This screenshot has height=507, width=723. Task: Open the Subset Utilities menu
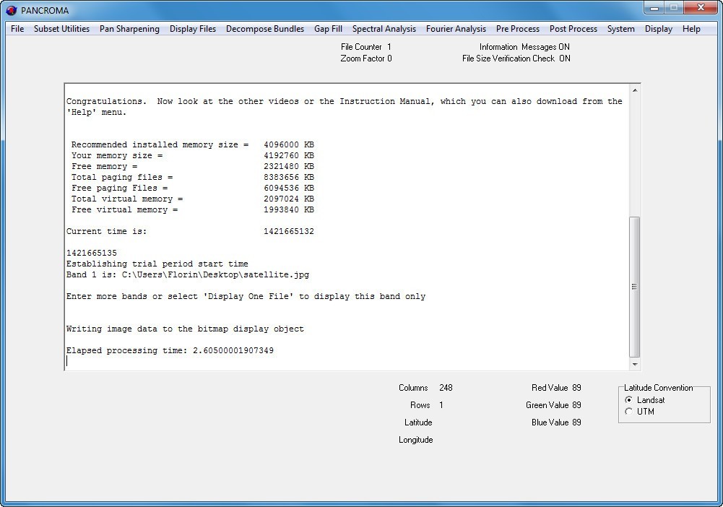pos(61,29)
